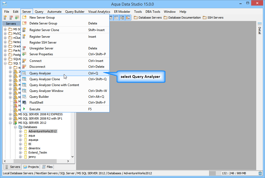Click the dimentrix database icon

(26, 148)
